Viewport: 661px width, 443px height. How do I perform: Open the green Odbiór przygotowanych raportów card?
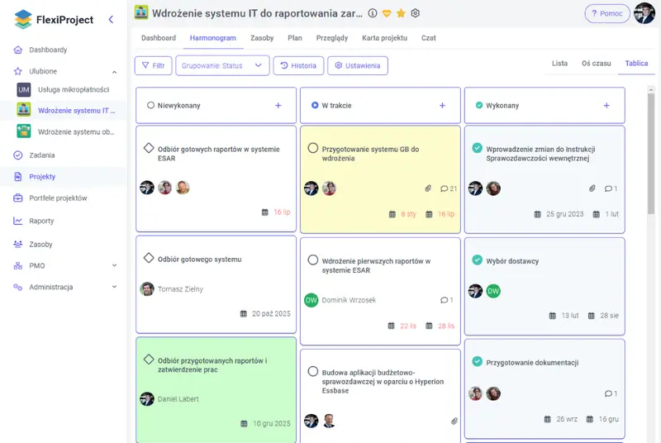pyautogui.click(x=216, y=390)
